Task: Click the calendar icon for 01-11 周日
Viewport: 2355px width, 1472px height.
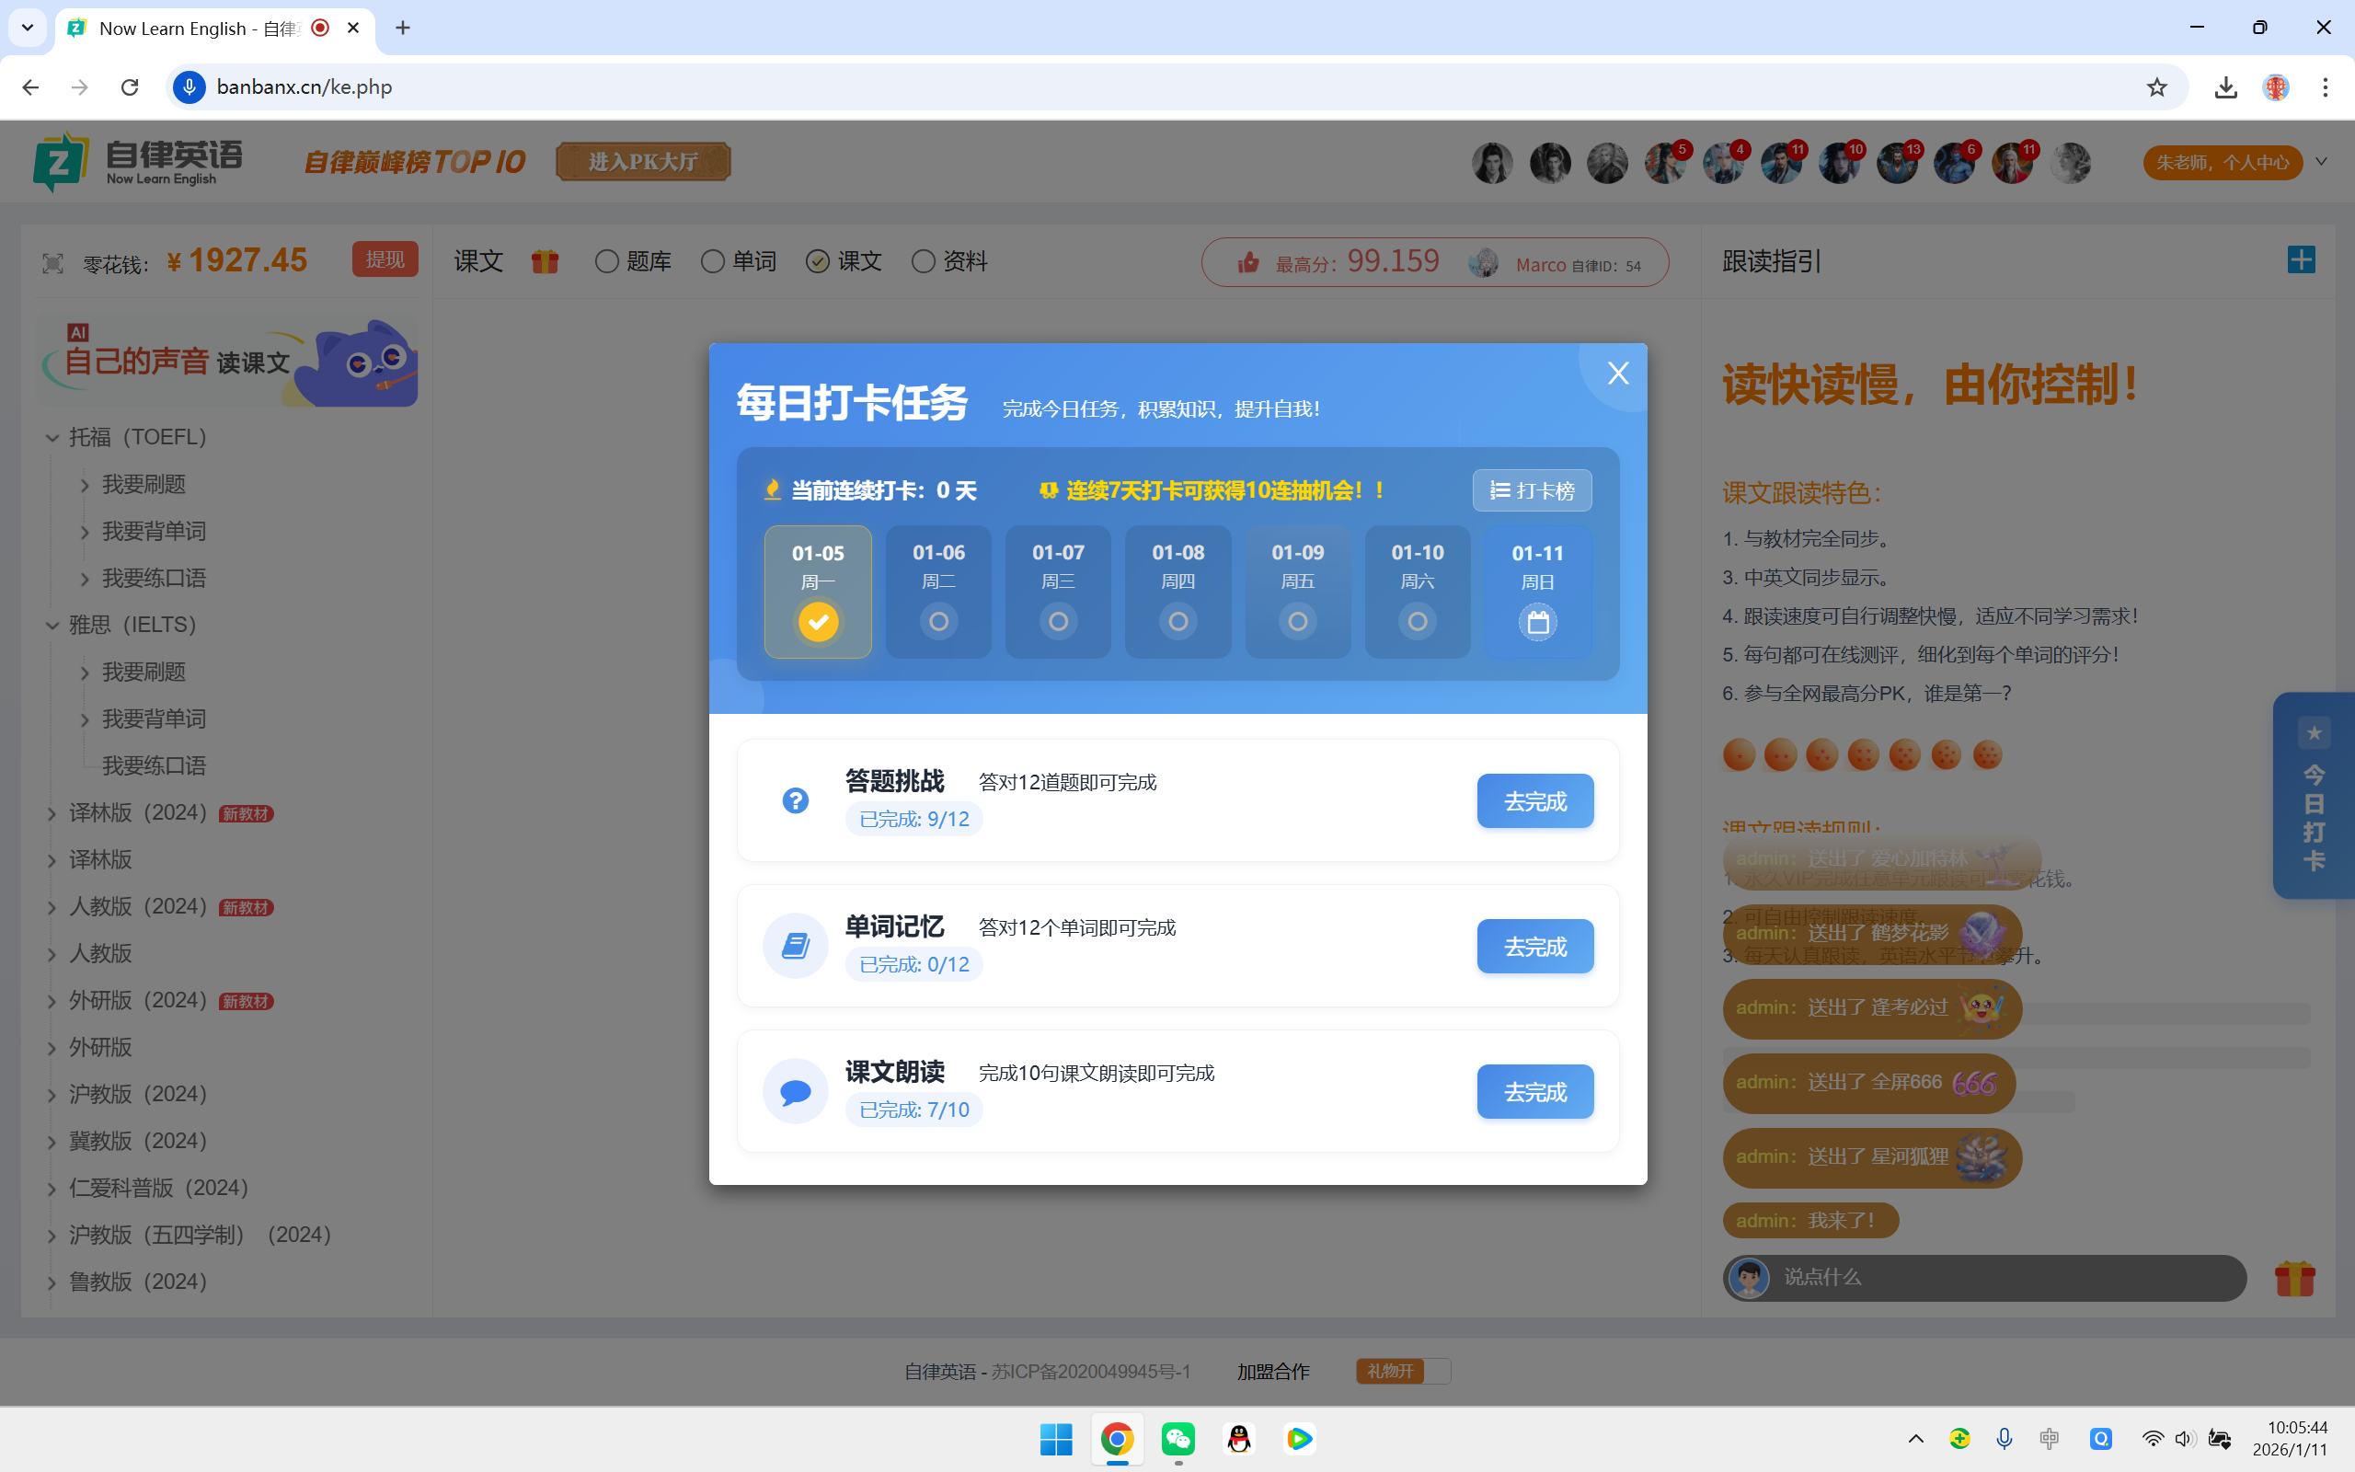Action: tap(1537, 622)
